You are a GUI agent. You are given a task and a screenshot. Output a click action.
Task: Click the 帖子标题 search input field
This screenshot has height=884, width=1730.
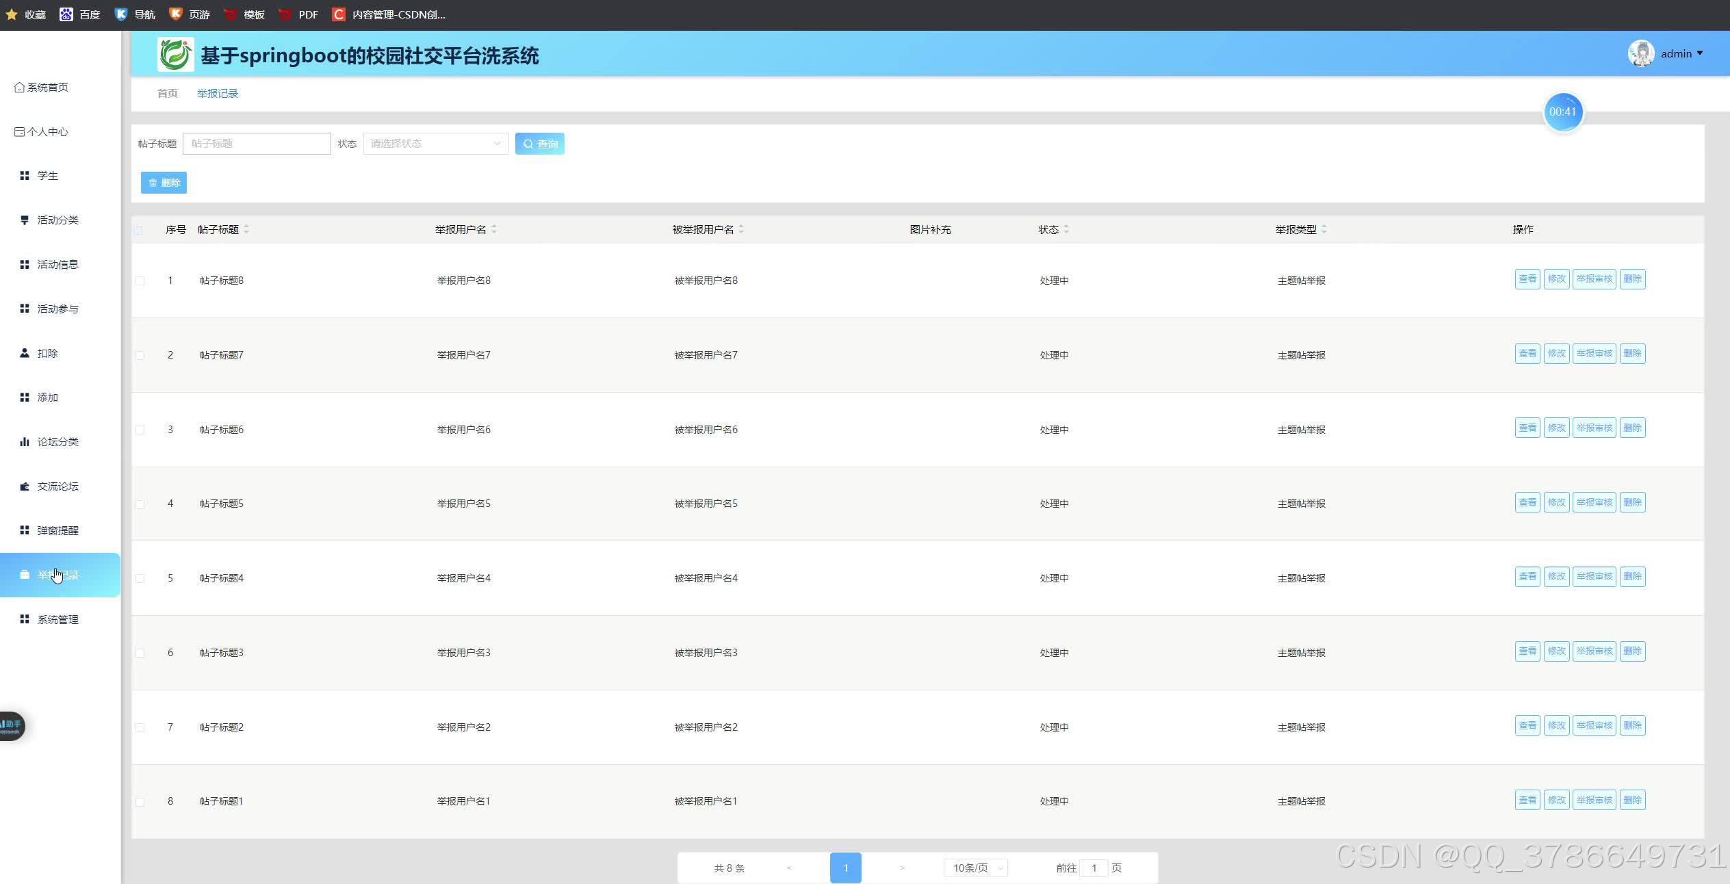pyautogui.click(x=257, y=144)
